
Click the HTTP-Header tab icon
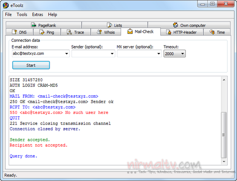[168, 32]
